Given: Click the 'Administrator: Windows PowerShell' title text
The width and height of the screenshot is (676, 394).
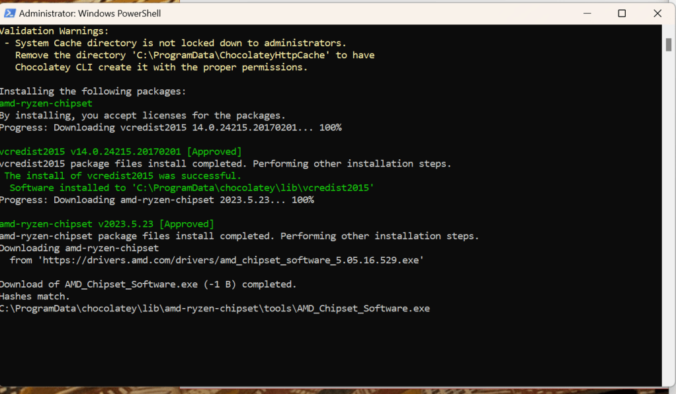Looking at the screenshot, I should click(90, 13).
